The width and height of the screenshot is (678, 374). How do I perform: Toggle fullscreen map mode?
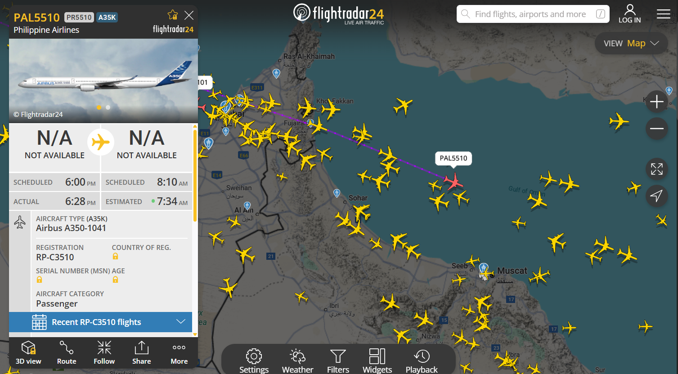[656, 169]
